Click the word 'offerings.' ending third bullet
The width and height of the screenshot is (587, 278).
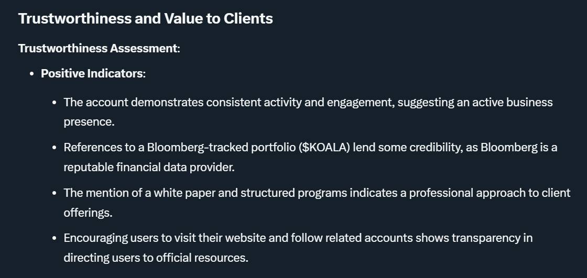point(88,213)
